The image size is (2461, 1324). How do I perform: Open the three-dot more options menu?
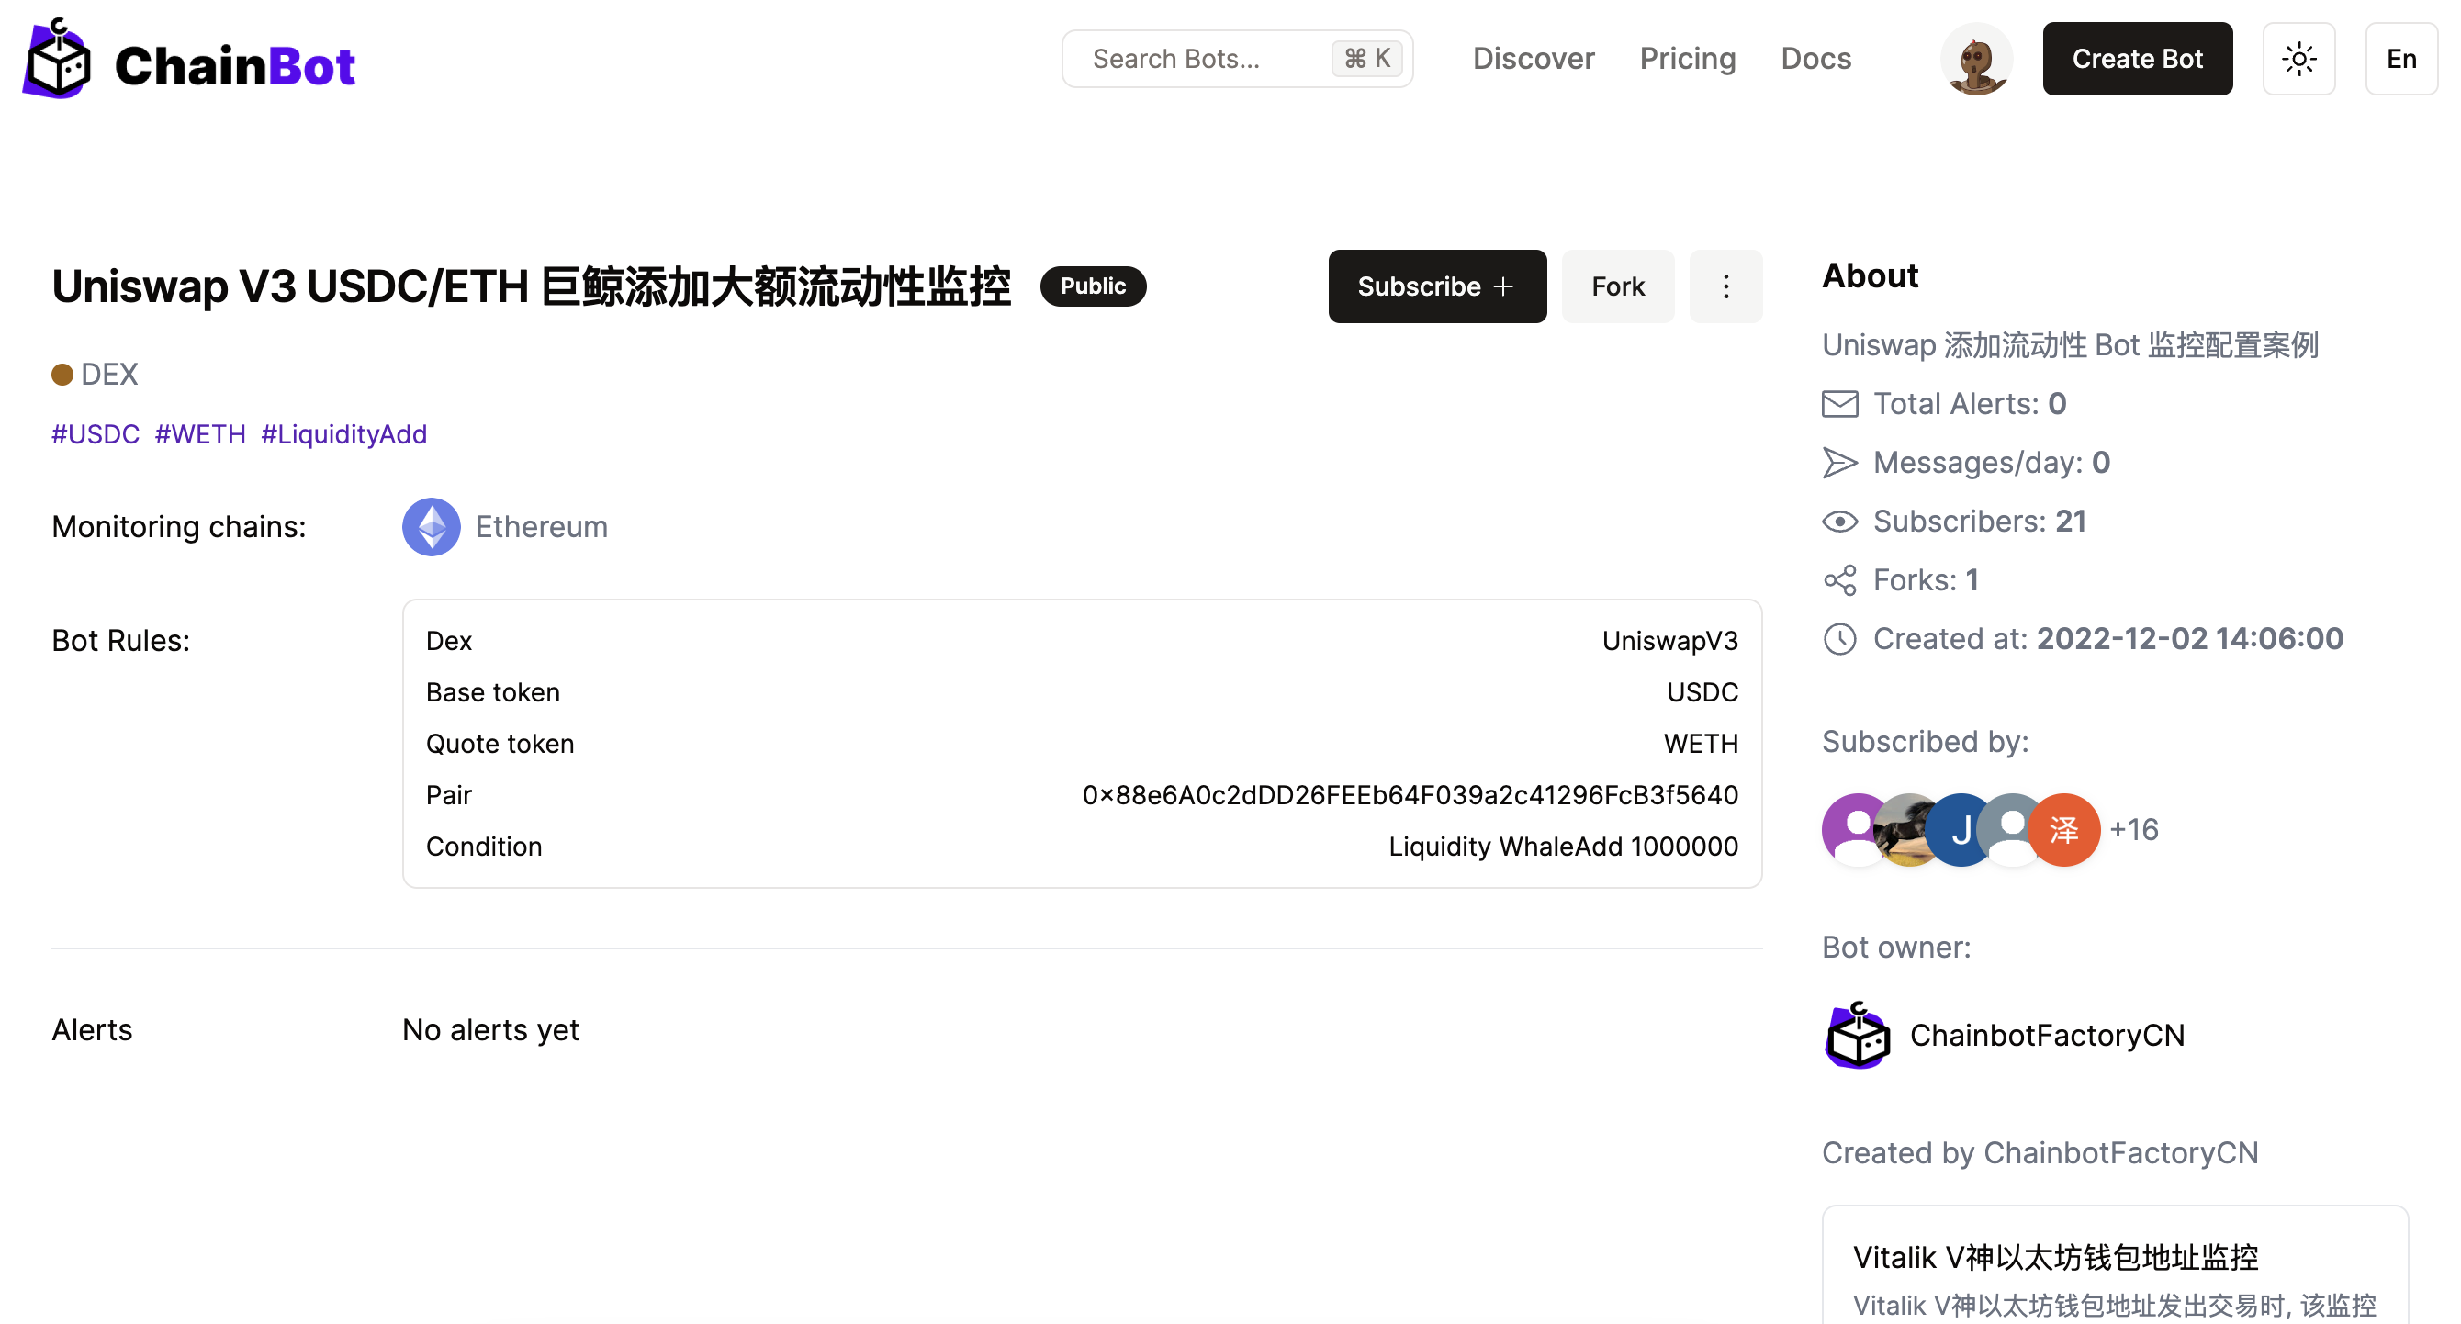(x=1725, y=286)
